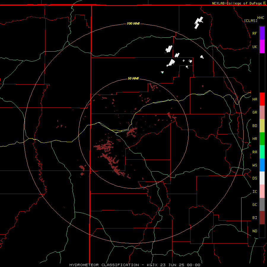This screenshot has width=267, height=267.
Task: Click the 00:00 time stamp
Action: pyautogui.click(x=193, y=265)
